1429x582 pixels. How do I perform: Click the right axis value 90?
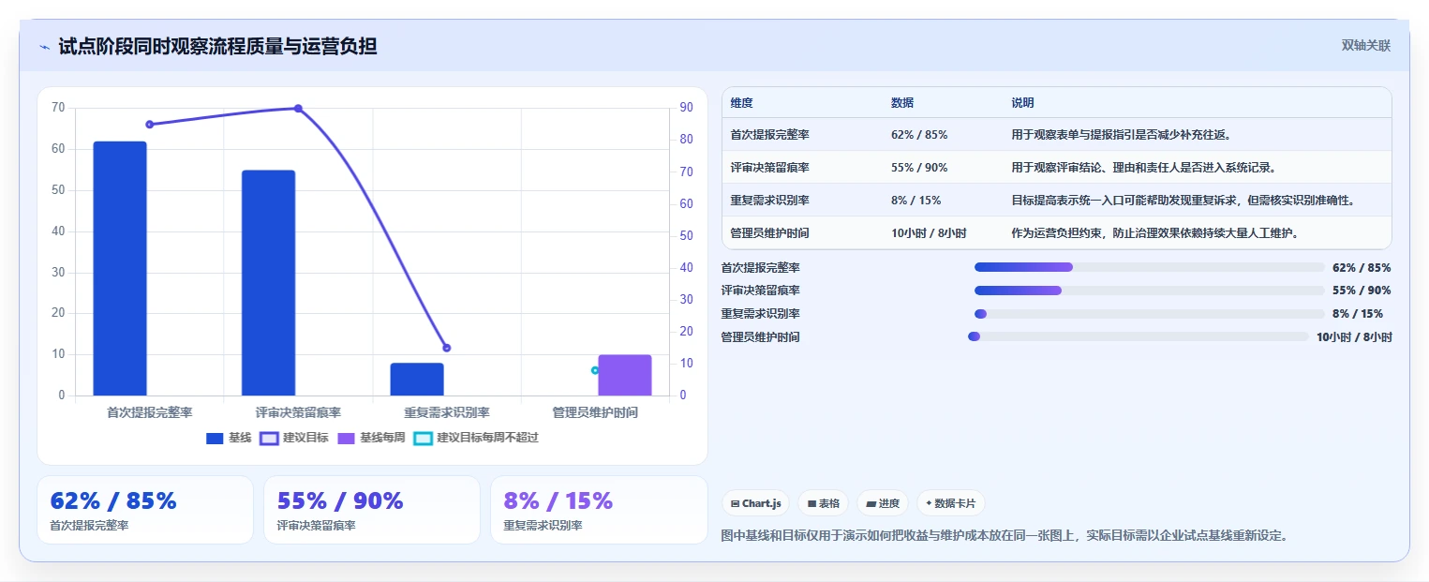pyautogui.click(x=686, y=108)
